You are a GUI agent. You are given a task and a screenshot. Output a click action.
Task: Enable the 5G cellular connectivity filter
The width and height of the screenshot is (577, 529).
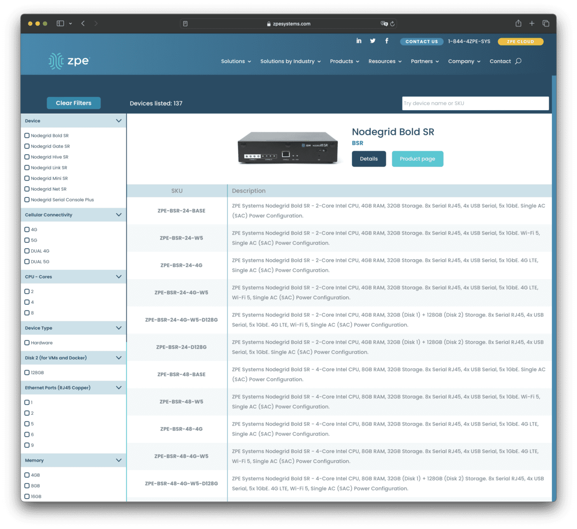[x=27, y=240]
